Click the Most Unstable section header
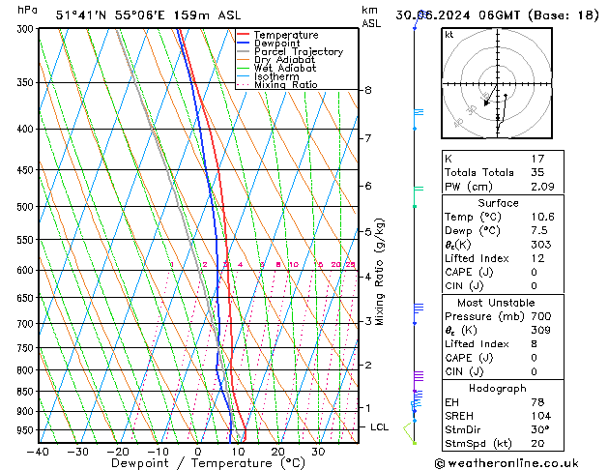The height and width of the screenshot is (470, 608). click(x=497, y=302)
